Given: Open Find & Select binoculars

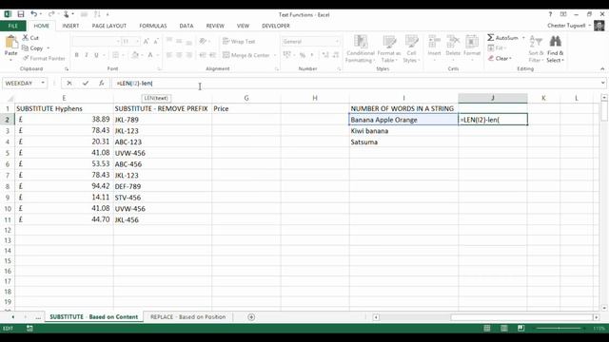Looking at the screenshot, I should (x=555, y=48).
